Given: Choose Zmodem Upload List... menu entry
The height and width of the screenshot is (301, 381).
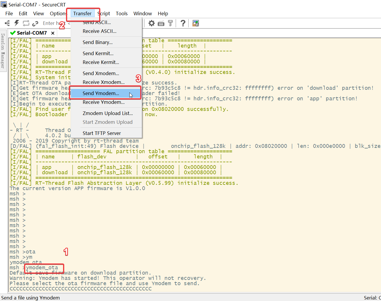Looking at the screenshot, I should click(106, 113).
